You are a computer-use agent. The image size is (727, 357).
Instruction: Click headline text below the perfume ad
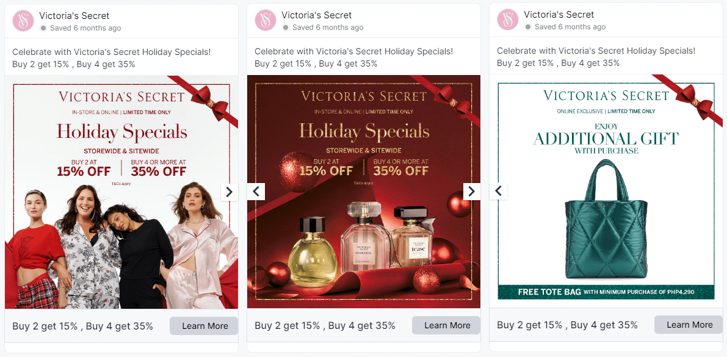325,326
